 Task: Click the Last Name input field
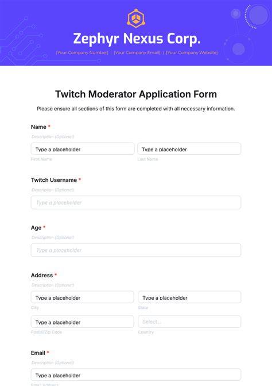(189, 148)
